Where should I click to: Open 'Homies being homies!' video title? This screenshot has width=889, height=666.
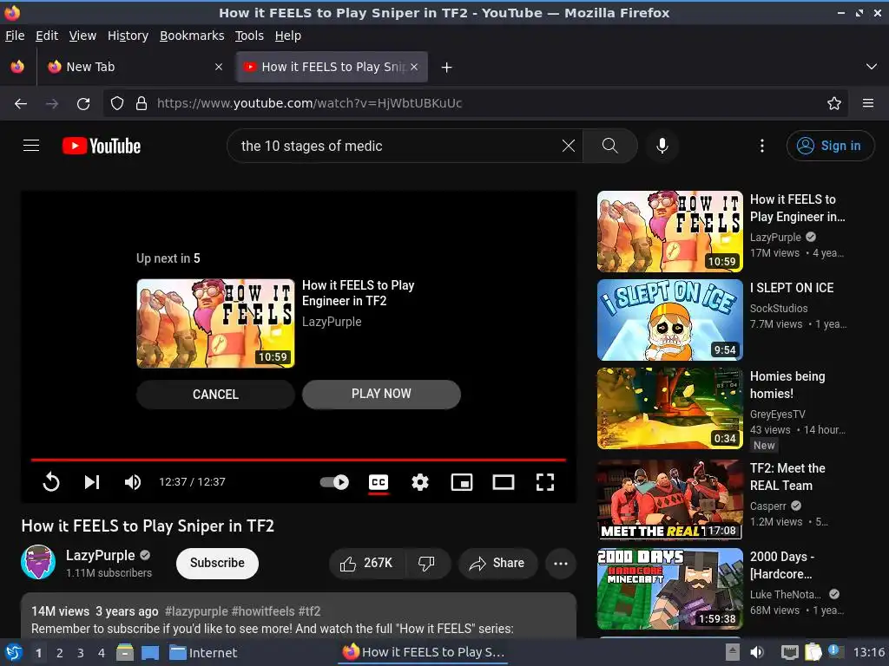click(787, 384)
